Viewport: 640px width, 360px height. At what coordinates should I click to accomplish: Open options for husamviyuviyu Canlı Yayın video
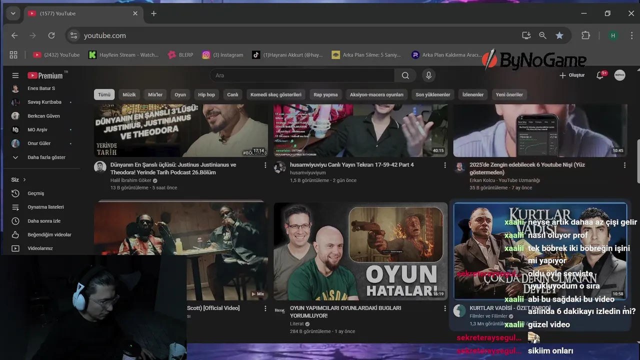click(445, 165)
